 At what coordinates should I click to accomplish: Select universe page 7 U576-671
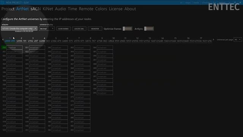pyautogui.click(x=79, y=40)
